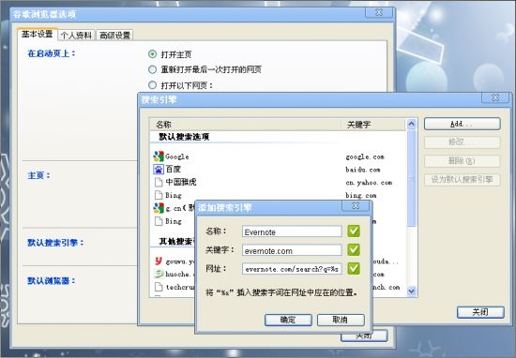Select the 百度 row text

click(174, 170)
